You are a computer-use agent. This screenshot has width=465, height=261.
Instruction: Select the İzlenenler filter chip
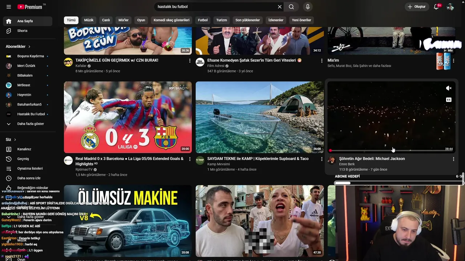276,20
